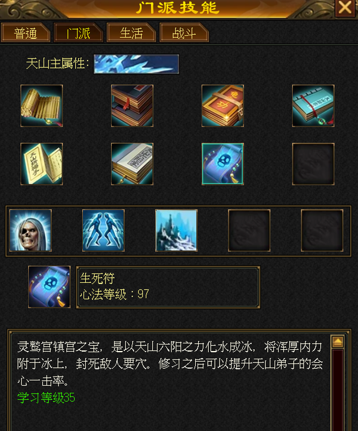Image resolution: width=358 pixels, height=431 pixels.
Task: Click the gray-white book skill icon
Action: click(132, 164)
